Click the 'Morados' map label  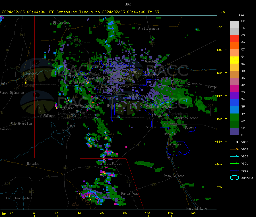[33, 164]
